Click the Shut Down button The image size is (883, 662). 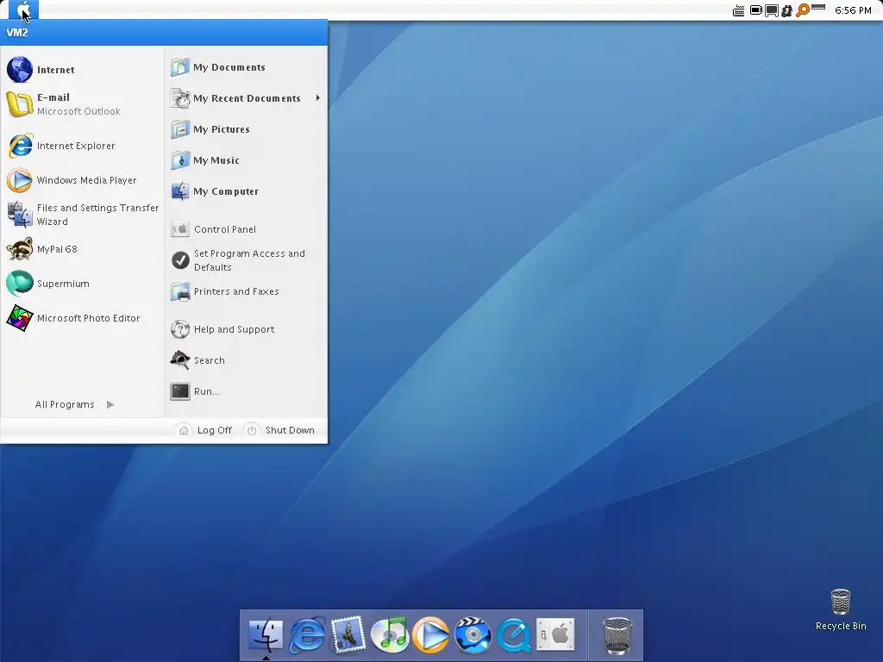280,430
